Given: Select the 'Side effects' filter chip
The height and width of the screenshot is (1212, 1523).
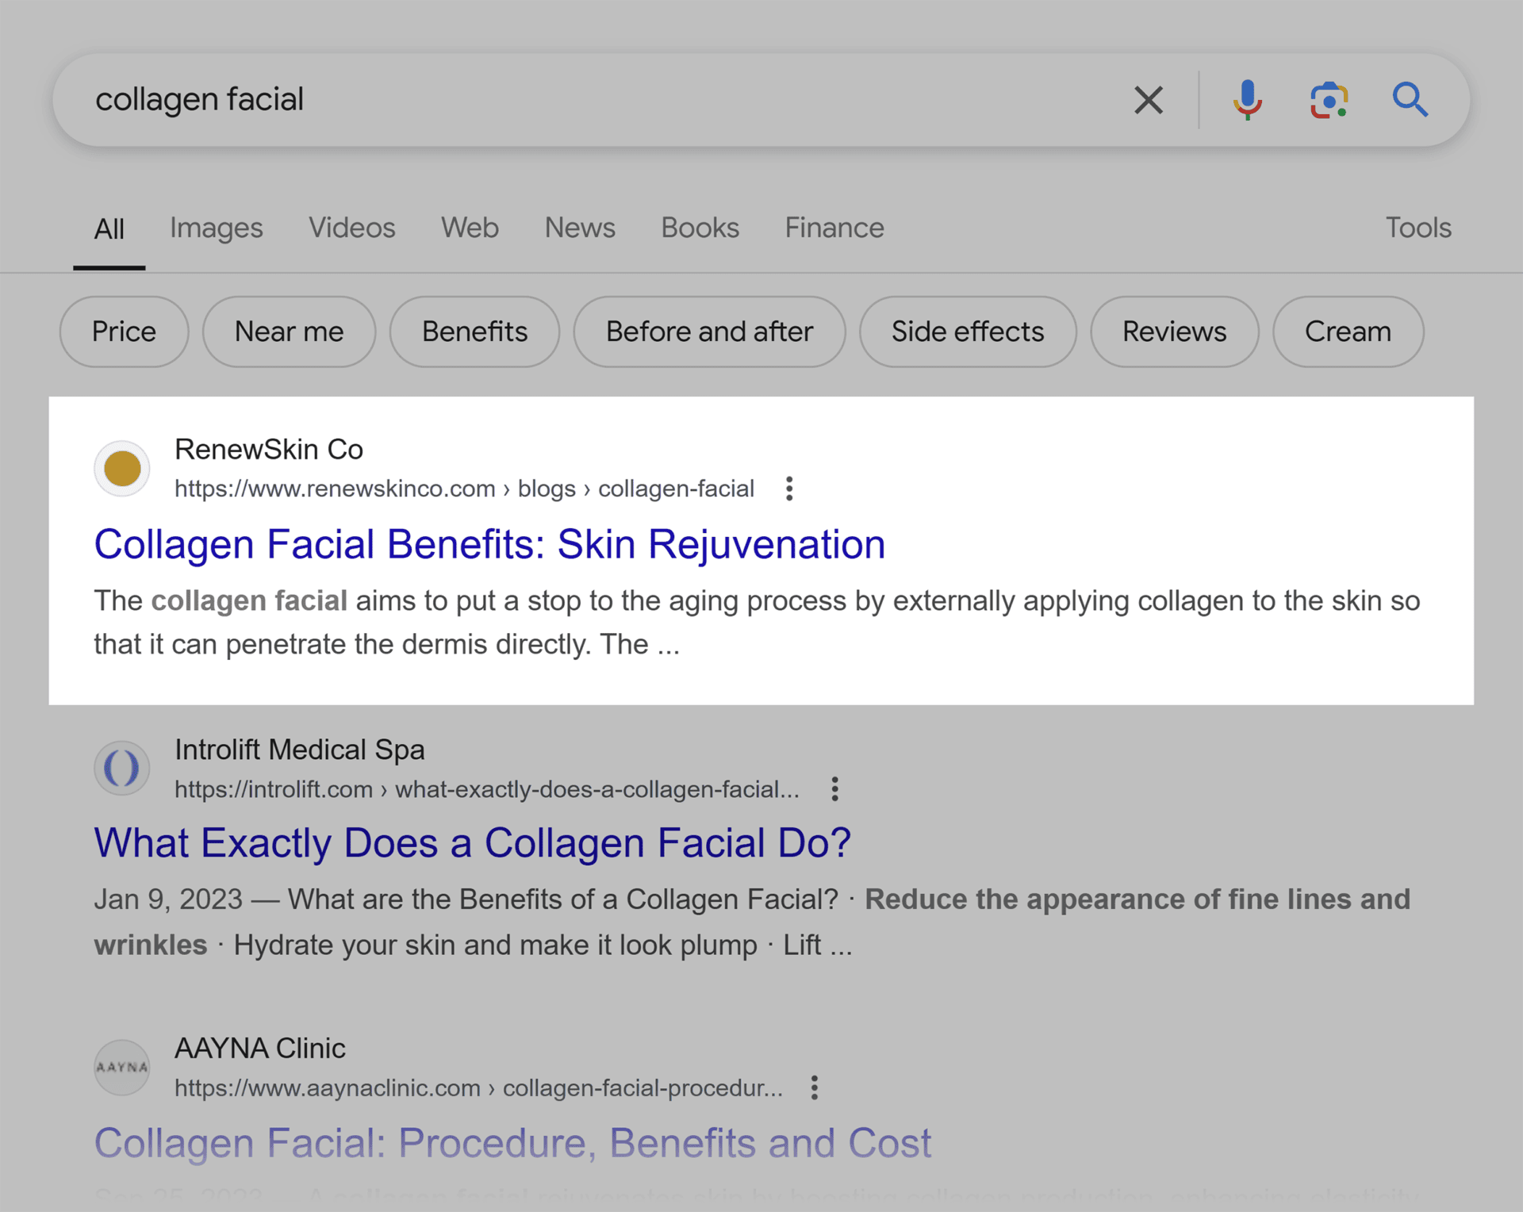Looking at the screenshot, I should [x=969, y=332].
